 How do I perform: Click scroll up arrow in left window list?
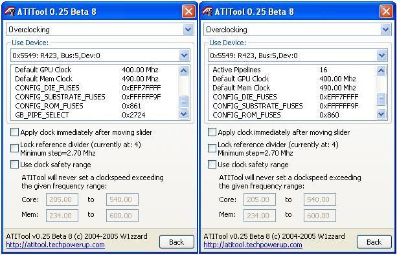[183, 70]
